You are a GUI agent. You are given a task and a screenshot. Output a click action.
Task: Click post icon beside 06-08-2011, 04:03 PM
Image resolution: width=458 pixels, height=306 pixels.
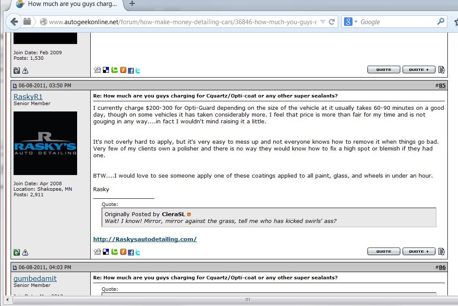pos(15,267)
